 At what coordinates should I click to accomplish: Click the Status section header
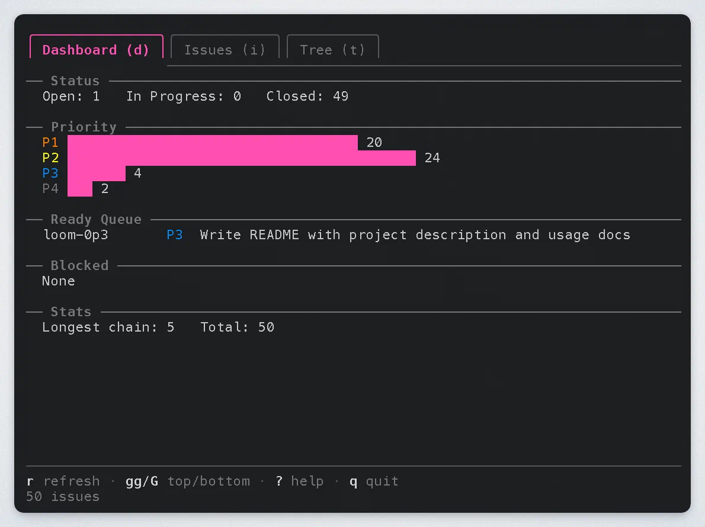(75, 81)
